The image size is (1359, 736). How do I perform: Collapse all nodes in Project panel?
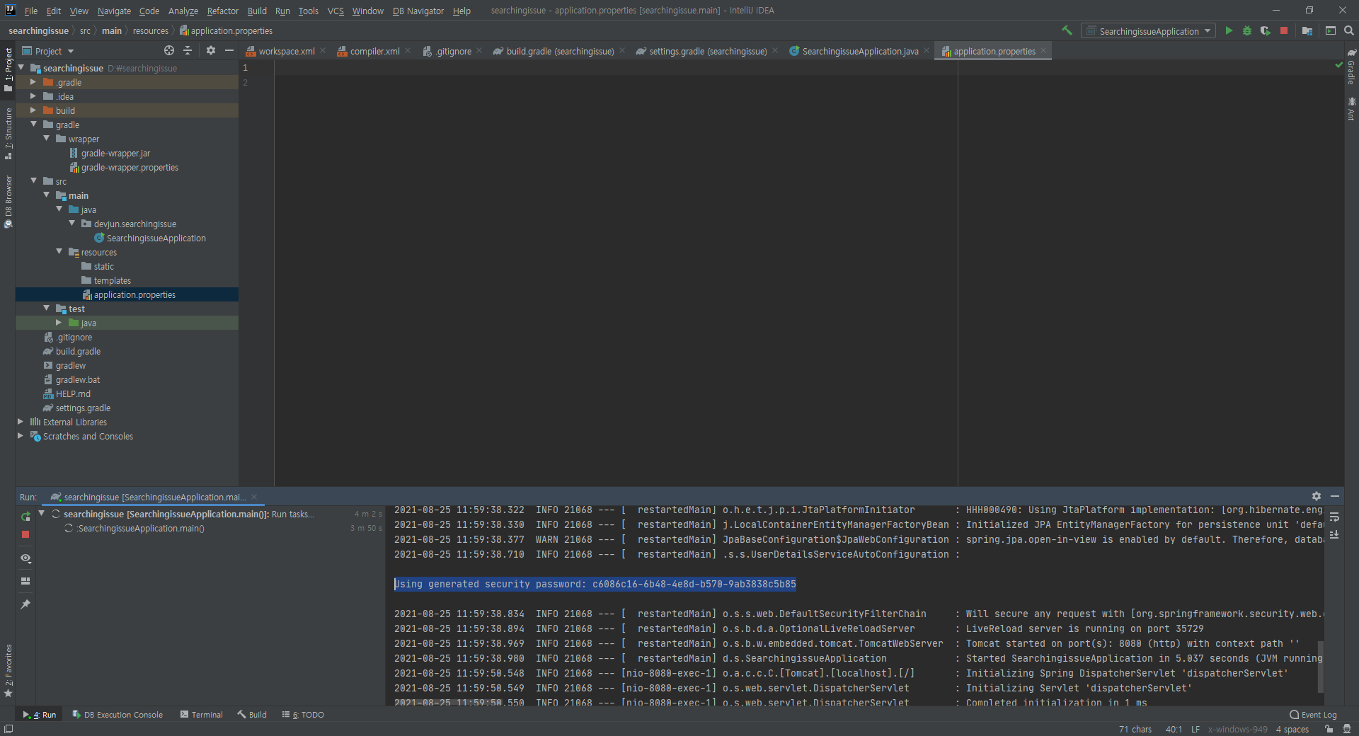click(188, 50)
